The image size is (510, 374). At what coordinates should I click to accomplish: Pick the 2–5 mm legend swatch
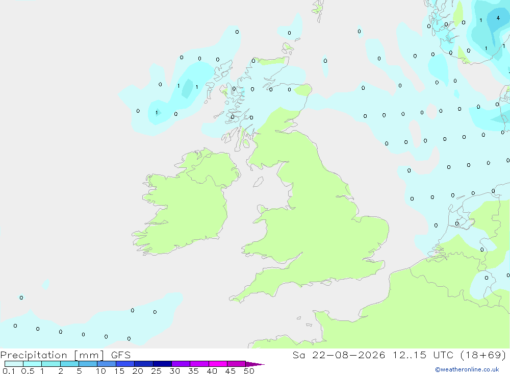[x=69, y=364]
